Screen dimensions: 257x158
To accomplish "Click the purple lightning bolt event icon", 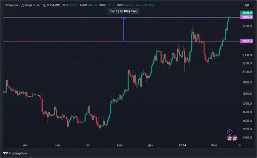I will pos(229,132).
